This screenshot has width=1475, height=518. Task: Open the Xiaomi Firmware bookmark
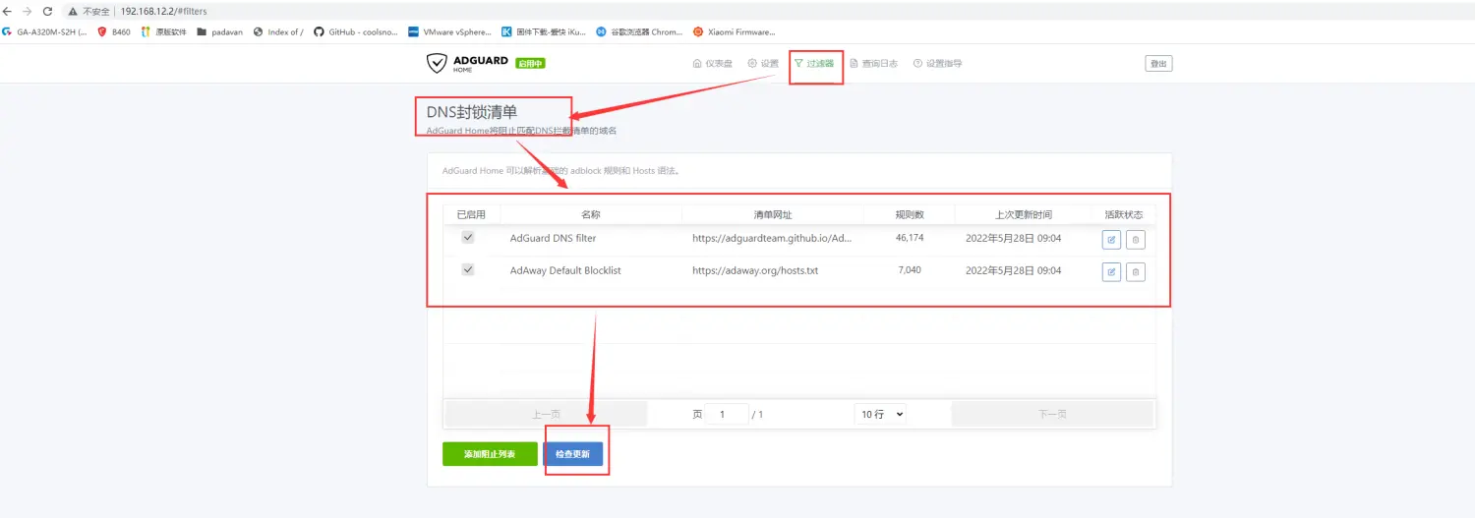pyautogui.click(x=735, y=31)
